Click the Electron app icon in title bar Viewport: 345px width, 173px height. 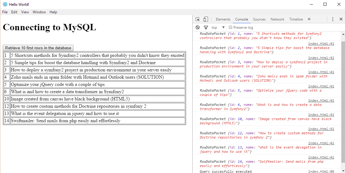(x=5, y=4)
